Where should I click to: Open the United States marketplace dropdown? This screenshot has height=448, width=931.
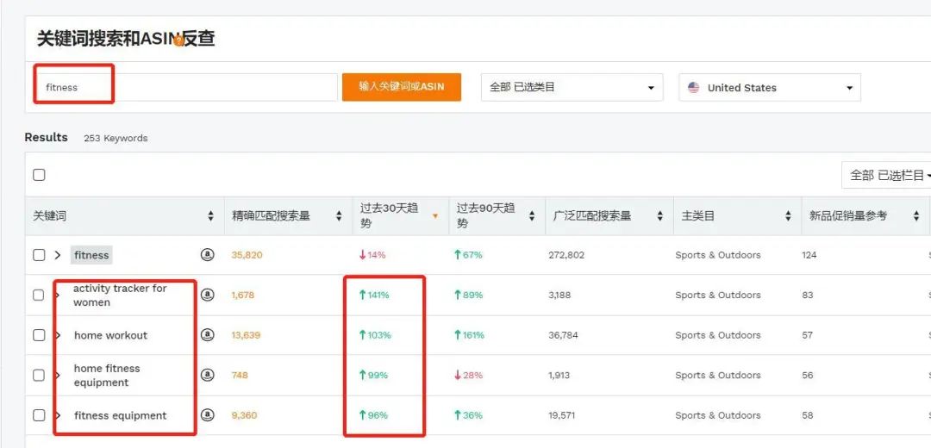pyautogui.click(x=770, y=87)
